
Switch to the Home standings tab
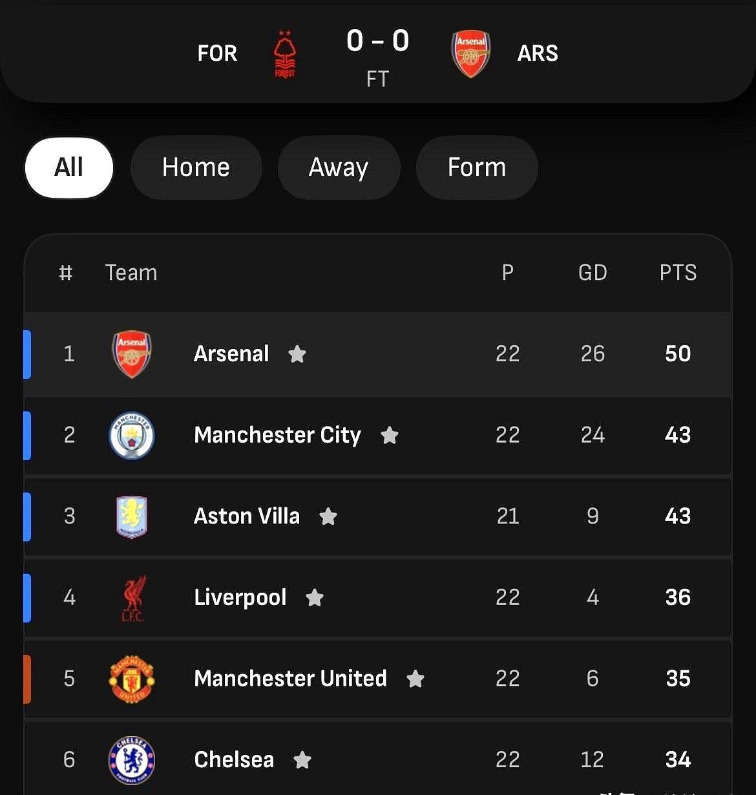coord(196,167)
